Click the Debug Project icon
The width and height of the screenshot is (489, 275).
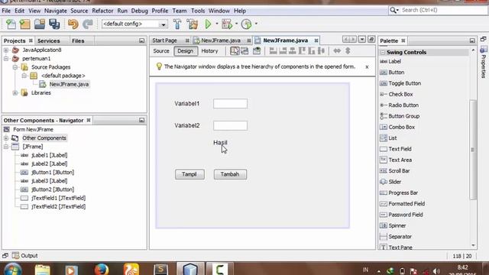click(x=227, y=24)
